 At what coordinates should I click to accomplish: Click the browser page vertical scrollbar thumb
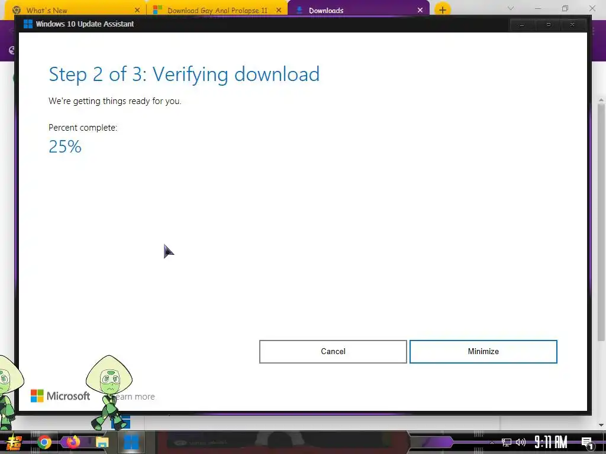601,222
